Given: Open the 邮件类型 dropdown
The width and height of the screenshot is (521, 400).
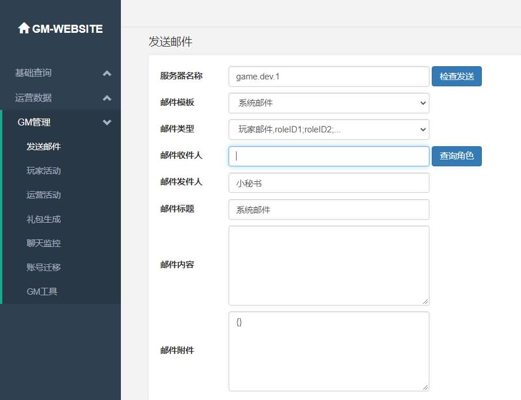Looking at the screenshot, I should point(329,129).
